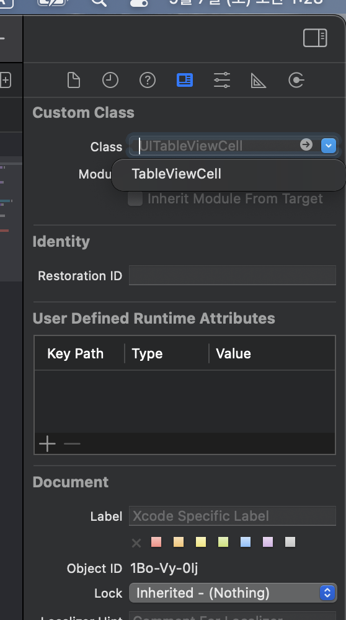The image size is (346, 620).
Task: Clear label color with X icon
Action: tap(136, 542)
